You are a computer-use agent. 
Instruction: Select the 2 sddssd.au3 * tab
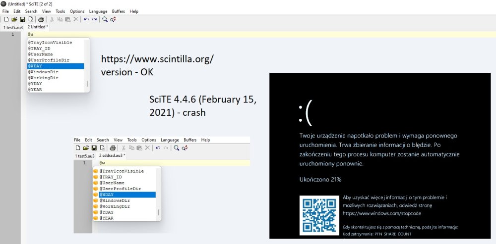coord(112,155)
